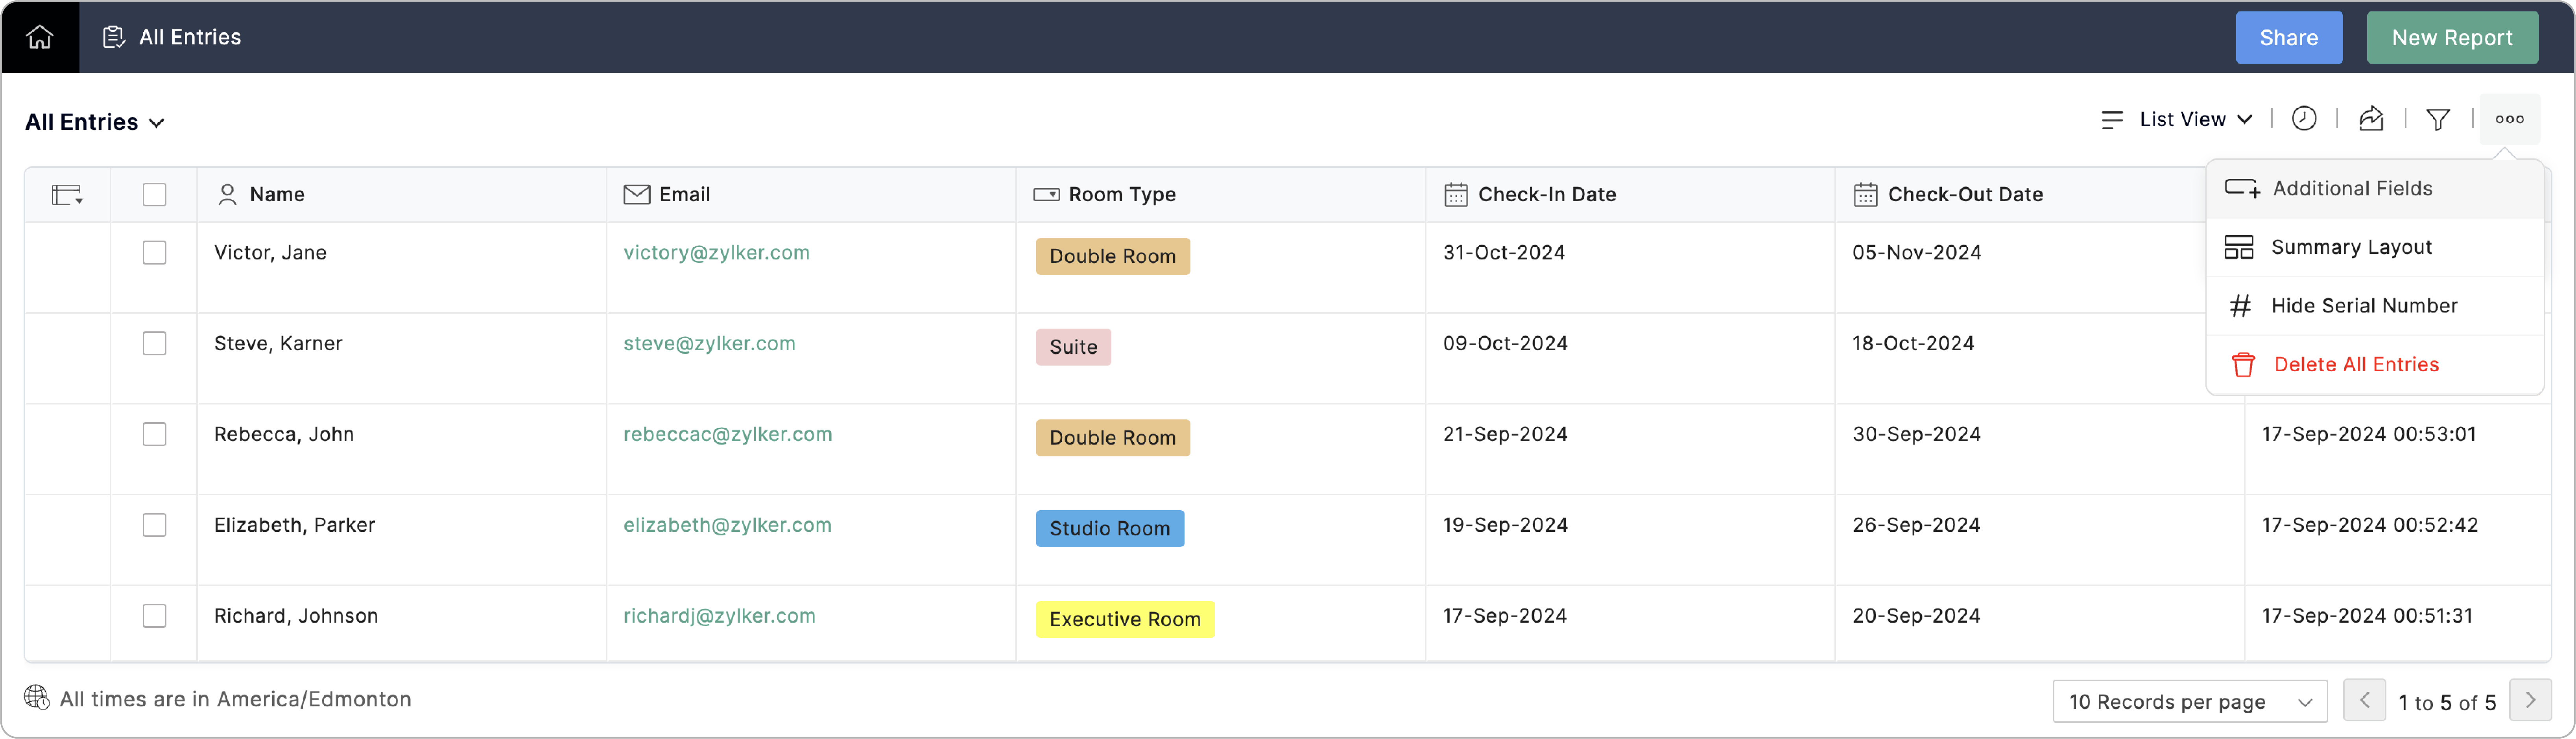
Task: Go to next page arrow
Action: (2530, 701)
